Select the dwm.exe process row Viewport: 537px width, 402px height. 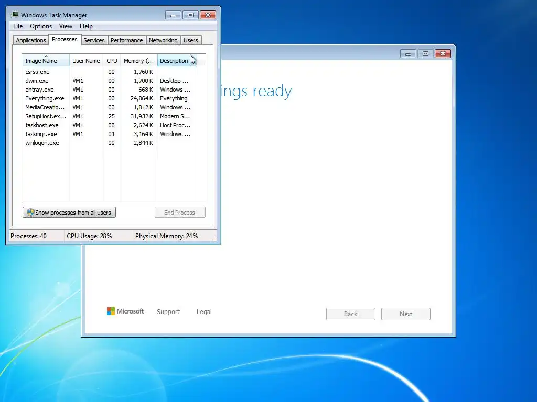109,81
